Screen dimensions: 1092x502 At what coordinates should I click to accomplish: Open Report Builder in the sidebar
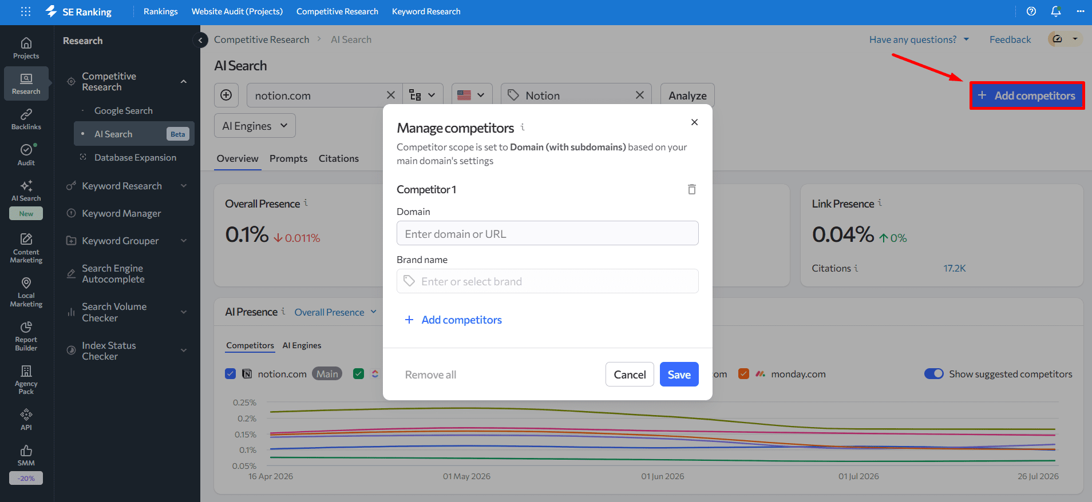coord(26,336)
